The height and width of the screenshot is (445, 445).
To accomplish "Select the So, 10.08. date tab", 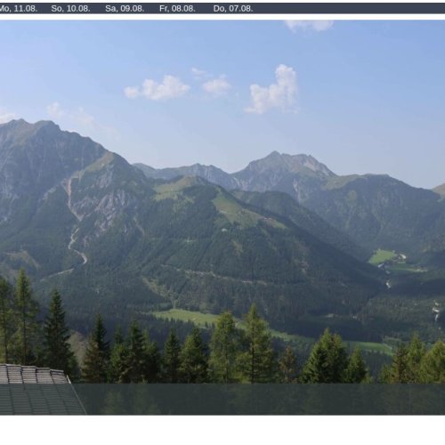I will pyautogui.click(x=70, y=9).
